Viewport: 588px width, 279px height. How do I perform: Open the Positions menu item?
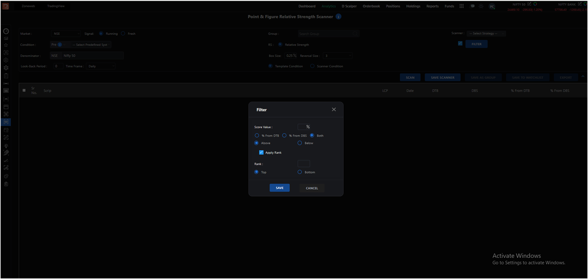(x=393, y=6)
